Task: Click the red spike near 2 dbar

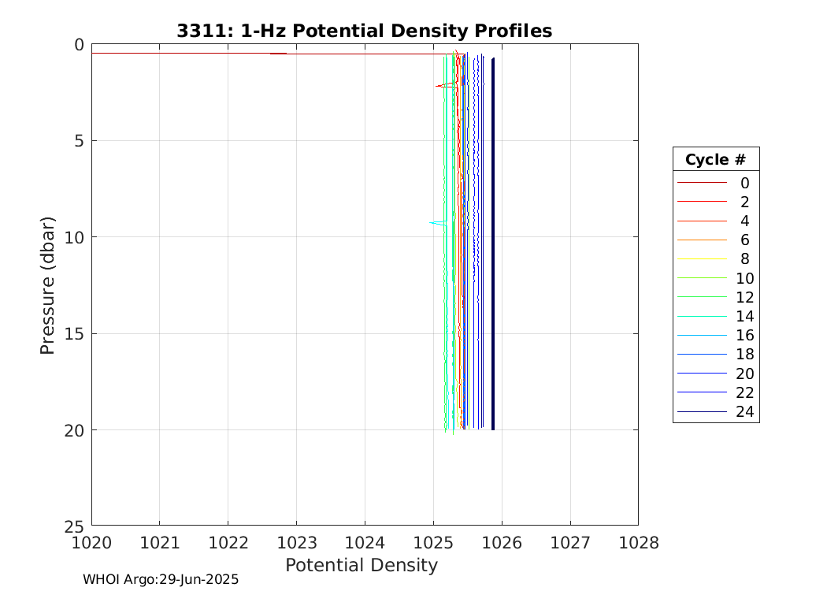Action: 446,85
